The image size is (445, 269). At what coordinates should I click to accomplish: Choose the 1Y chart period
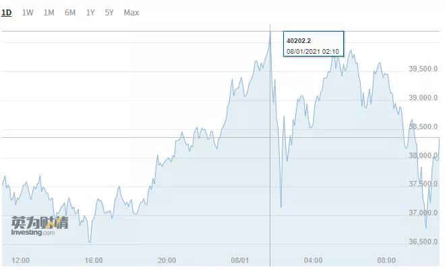[x=90, y=13]
